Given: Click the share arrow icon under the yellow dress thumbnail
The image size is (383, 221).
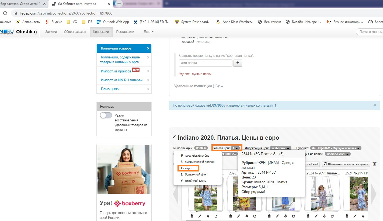Looking at the screenshot, I should pos(255,216).
